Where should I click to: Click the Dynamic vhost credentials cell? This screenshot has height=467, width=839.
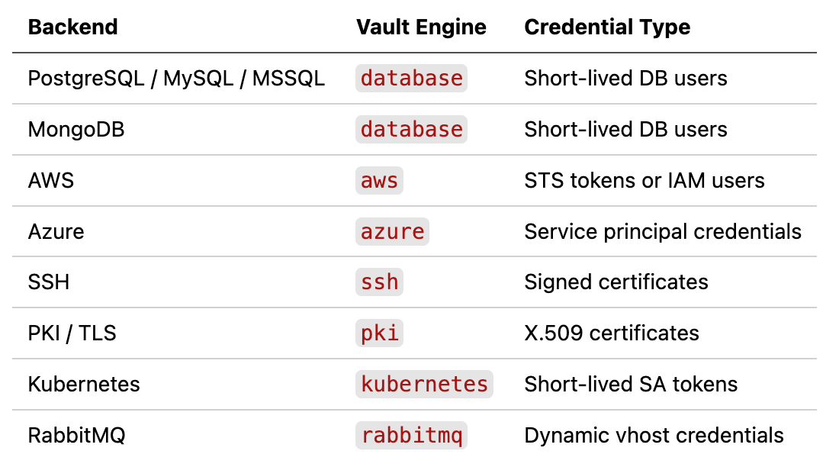(x=654, y=436)
